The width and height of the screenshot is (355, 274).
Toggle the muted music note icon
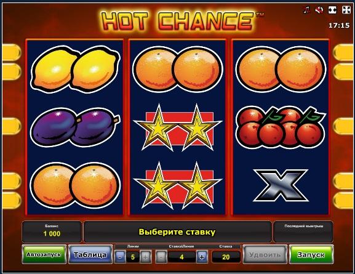pyautogui.click(x=307, y=10)
